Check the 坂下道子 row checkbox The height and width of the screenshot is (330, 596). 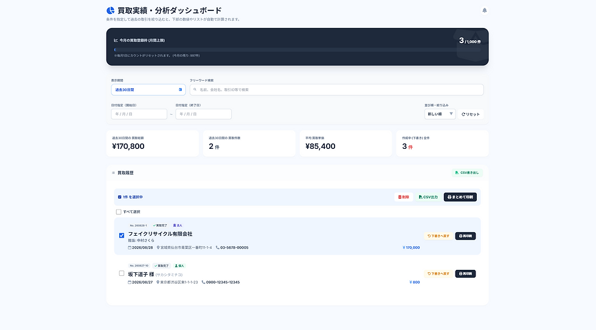122,273
